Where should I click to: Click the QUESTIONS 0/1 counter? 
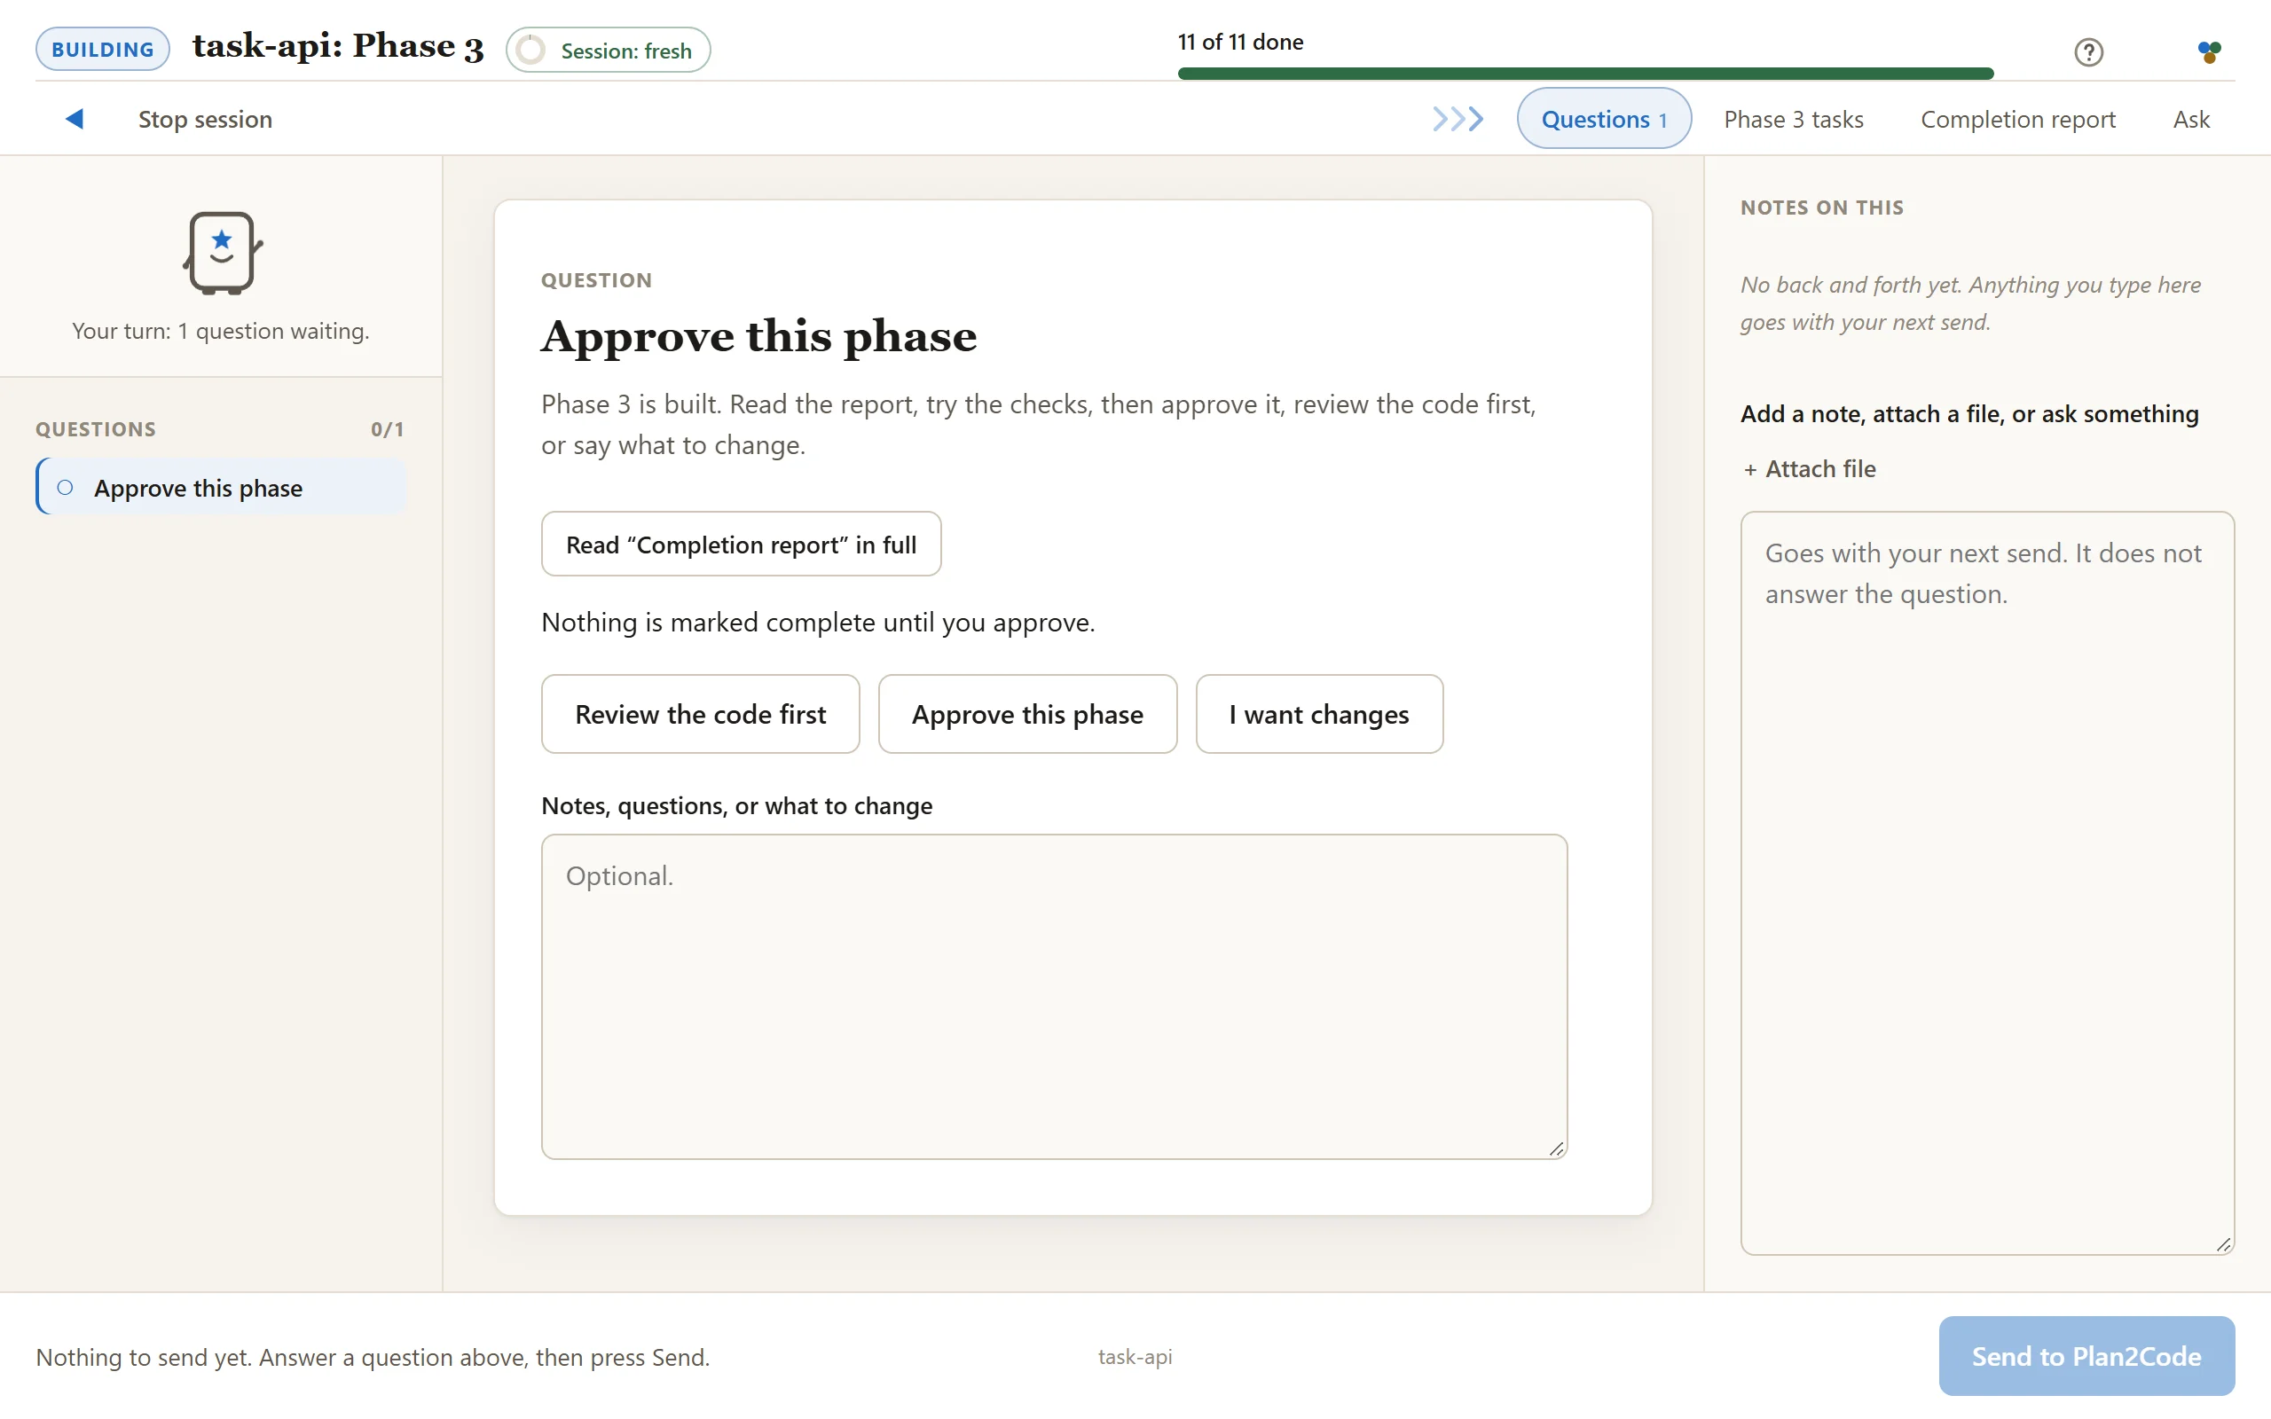[x=387, y=429]
